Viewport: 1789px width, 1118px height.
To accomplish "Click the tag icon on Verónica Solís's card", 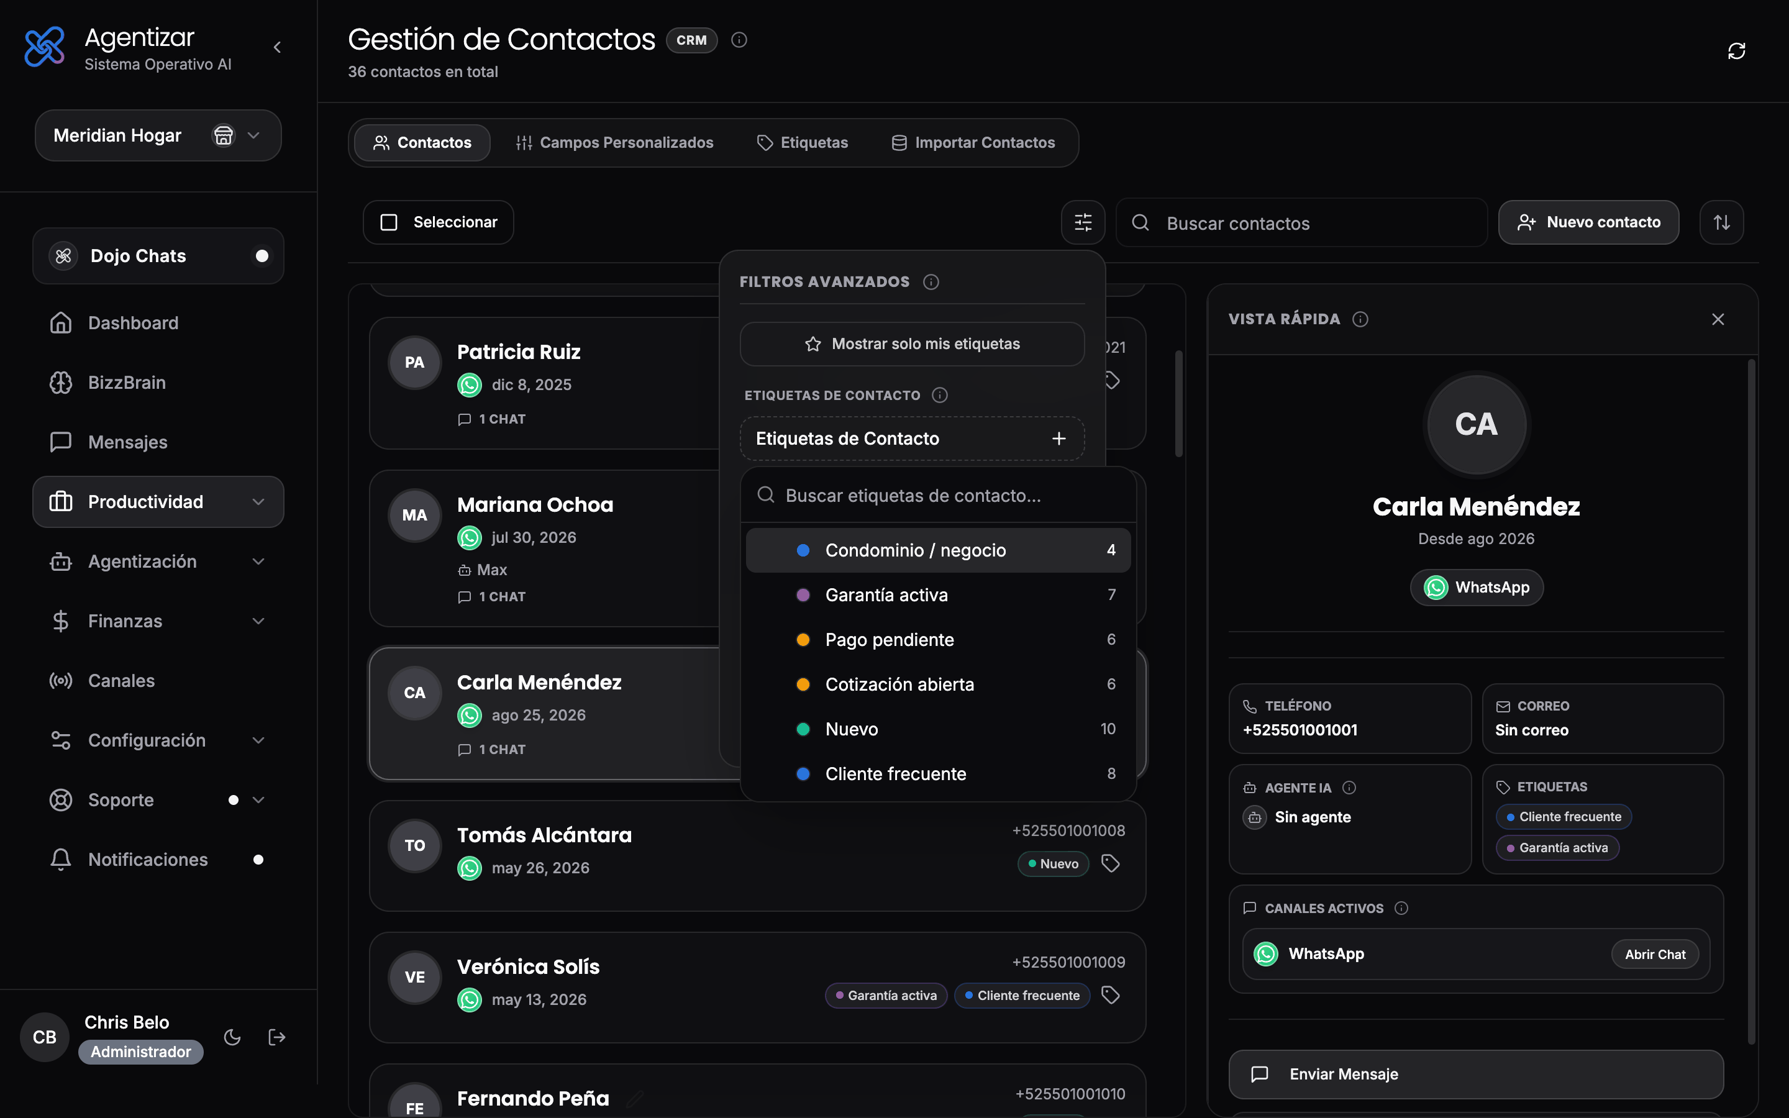I will tap(1111, 995).
